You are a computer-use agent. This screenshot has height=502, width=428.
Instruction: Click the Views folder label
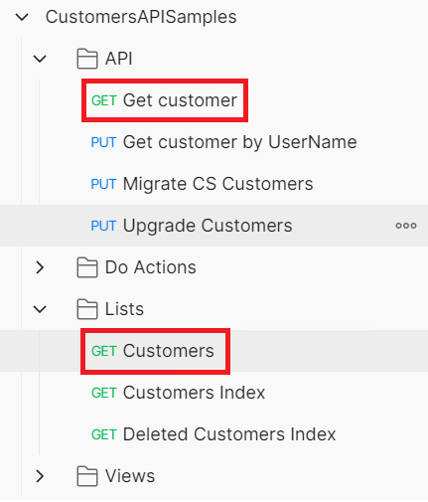[x=130, y=476]
